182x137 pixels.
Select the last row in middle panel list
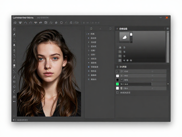click(94, 79)
